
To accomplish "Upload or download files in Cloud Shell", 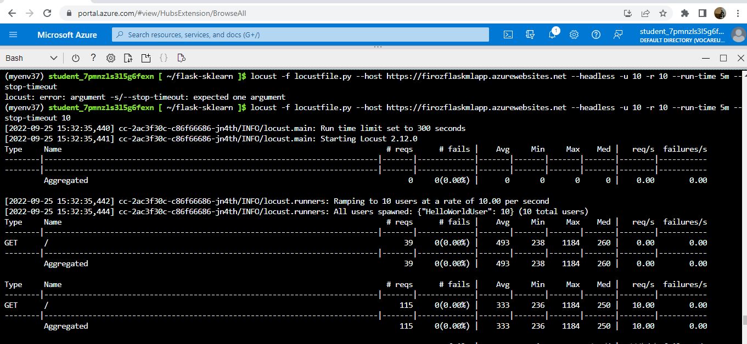I will [128, 58].
